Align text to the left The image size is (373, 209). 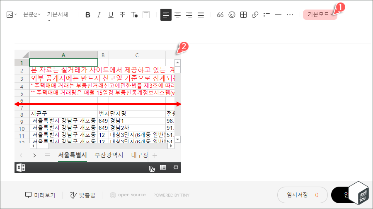coord(166,15)
